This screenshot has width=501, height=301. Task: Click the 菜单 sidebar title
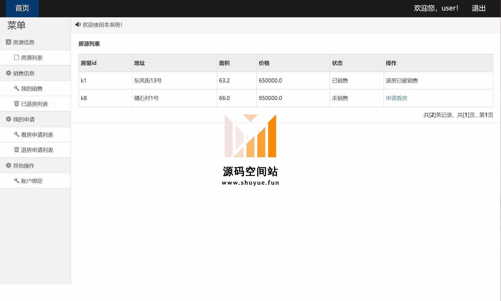17,25
